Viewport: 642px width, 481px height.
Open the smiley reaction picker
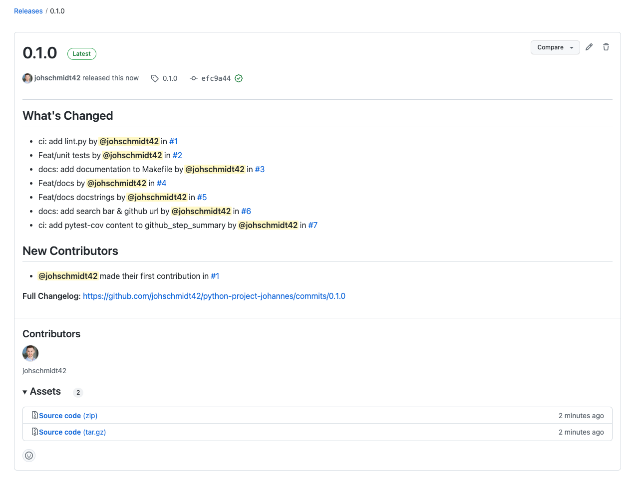point(29,455)
